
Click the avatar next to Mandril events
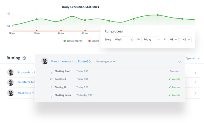click(x=44, y=61)
